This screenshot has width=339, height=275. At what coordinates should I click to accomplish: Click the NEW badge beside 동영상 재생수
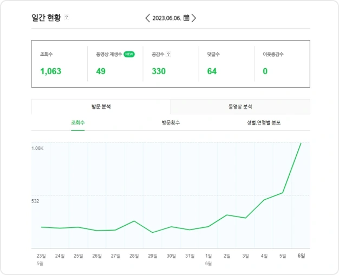[x=129, y=54]
